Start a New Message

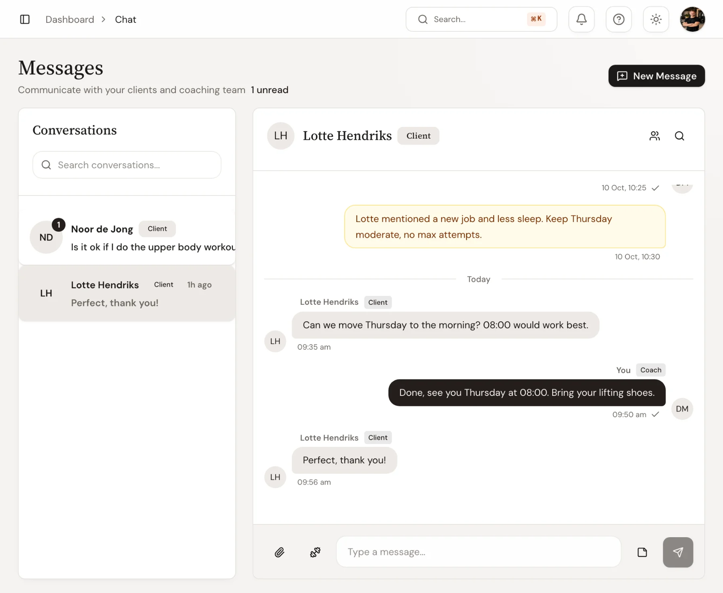click(x=656, y=76)
